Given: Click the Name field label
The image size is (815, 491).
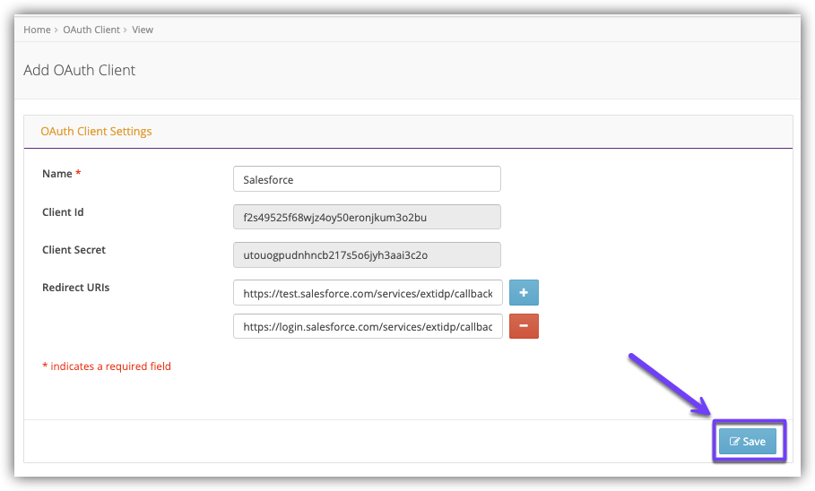Looking at the screenshot, I should click(57, 174).
